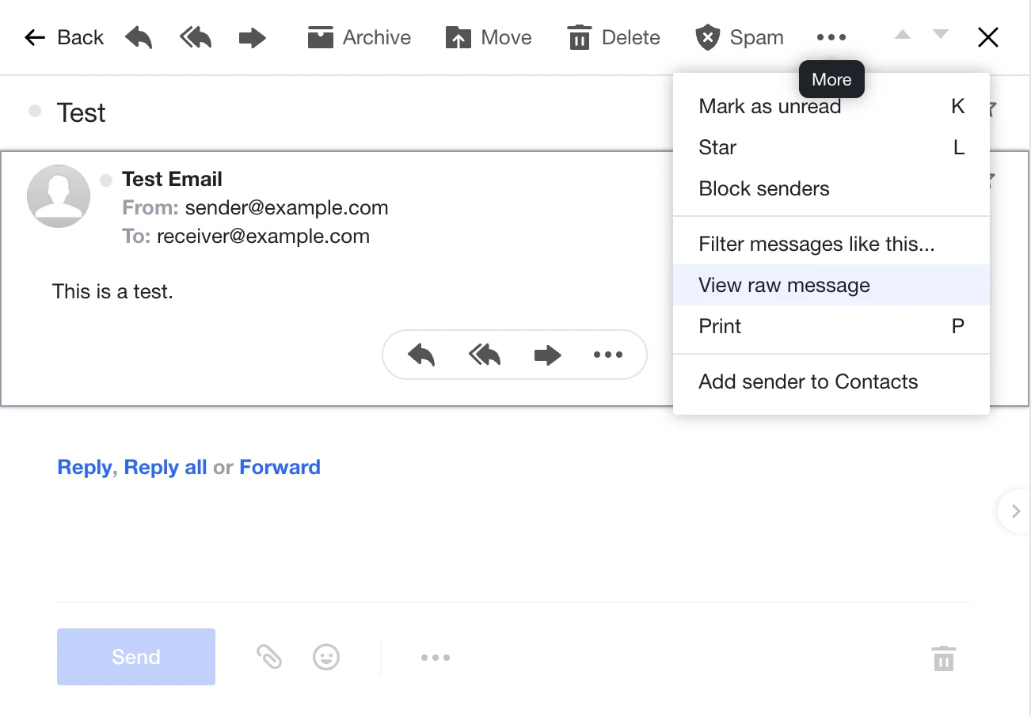This screenshot has width=1031, height=717.
Task: Choose Mark as unread menu item
Action: click(x=770, y=107)
